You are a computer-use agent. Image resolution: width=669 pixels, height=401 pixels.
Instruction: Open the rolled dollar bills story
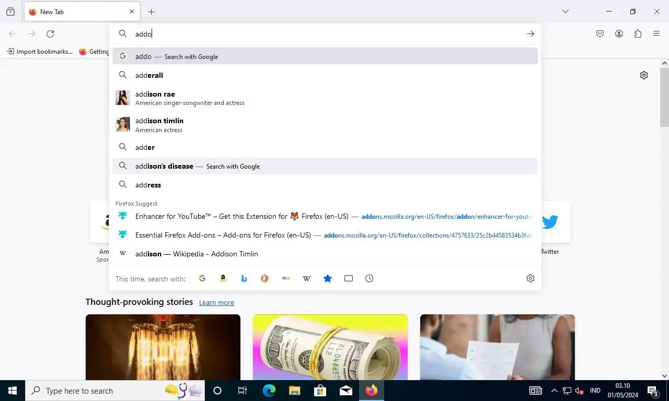click(330, 347)
